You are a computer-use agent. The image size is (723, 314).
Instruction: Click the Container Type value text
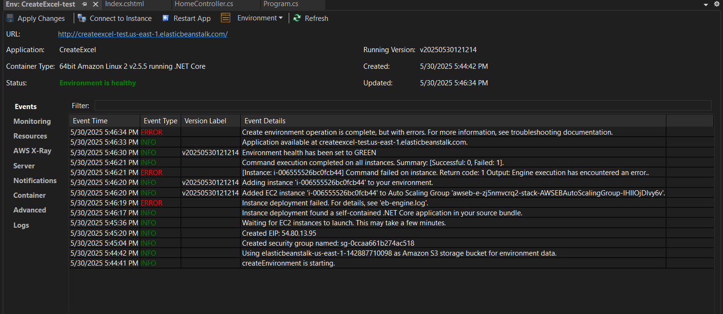coord(132,66)
